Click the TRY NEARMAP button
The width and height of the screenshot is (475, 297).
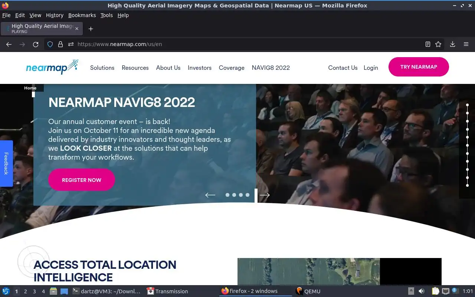419,67
